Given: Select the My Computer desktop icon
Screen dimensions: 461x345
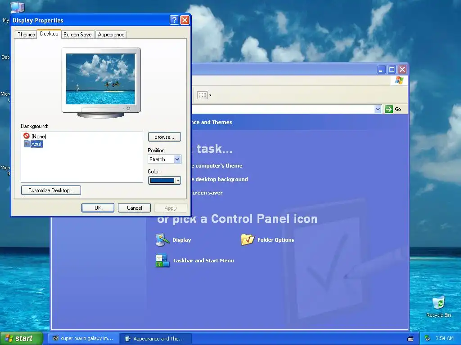Looking at the screenshot, I should point(17,7).
